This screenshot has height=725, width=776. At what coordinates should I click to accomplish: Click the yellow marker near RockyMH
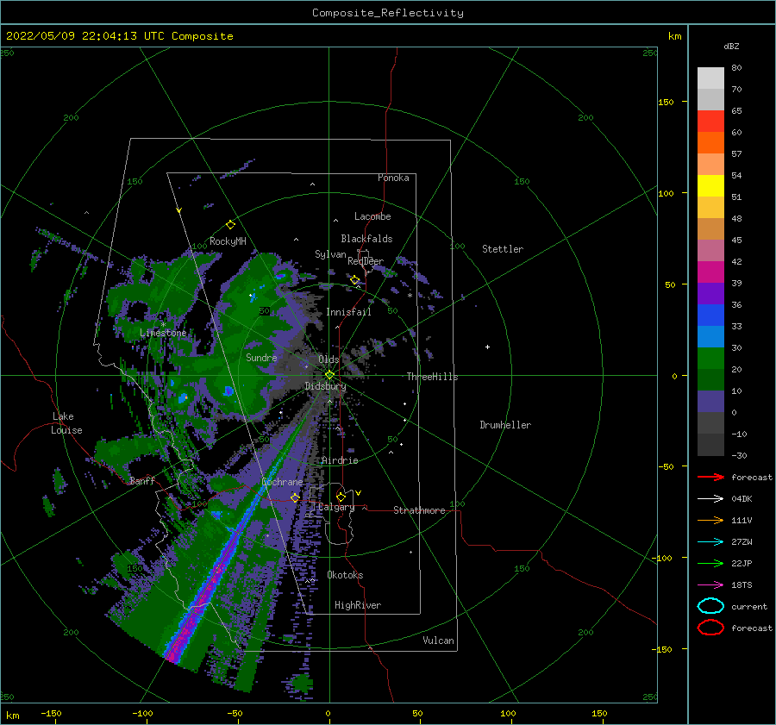(x=230, y=225)
